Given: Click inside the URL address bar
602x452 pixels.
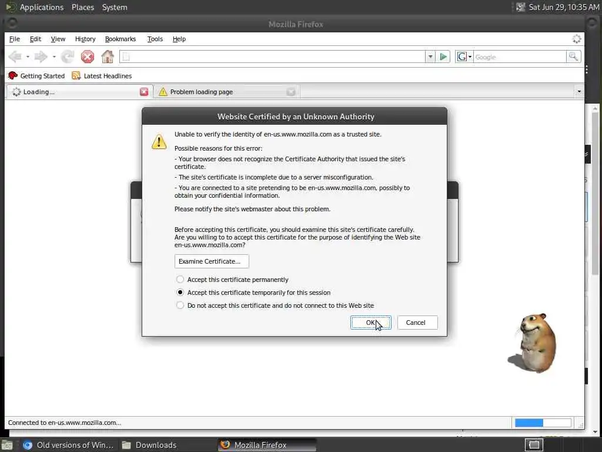Looking at the screenshot, I should tap(272, 57).
